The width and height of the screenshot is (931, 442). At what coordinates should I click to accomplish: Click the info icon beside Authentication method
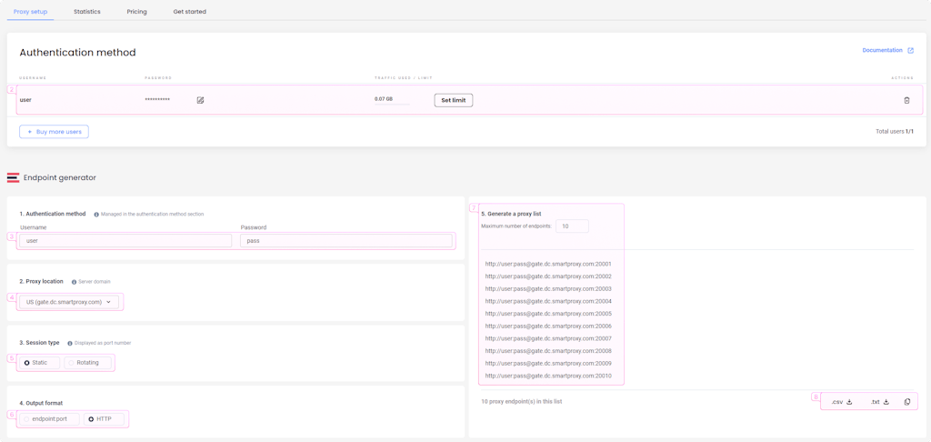(96, 214)
